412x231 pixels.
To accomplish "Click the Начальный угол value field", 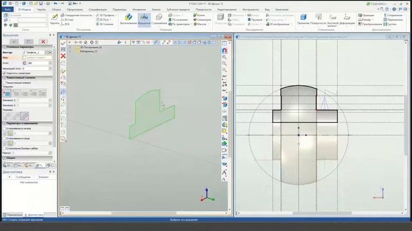I will coord(35,69).
